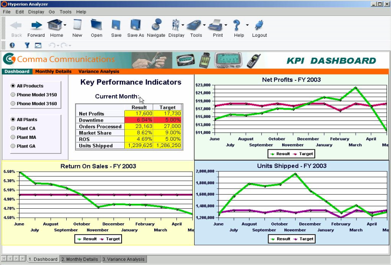Open the Tools toolbar icon
The height and width of the screenshot is (265, 391).
[x=194, y=25]
